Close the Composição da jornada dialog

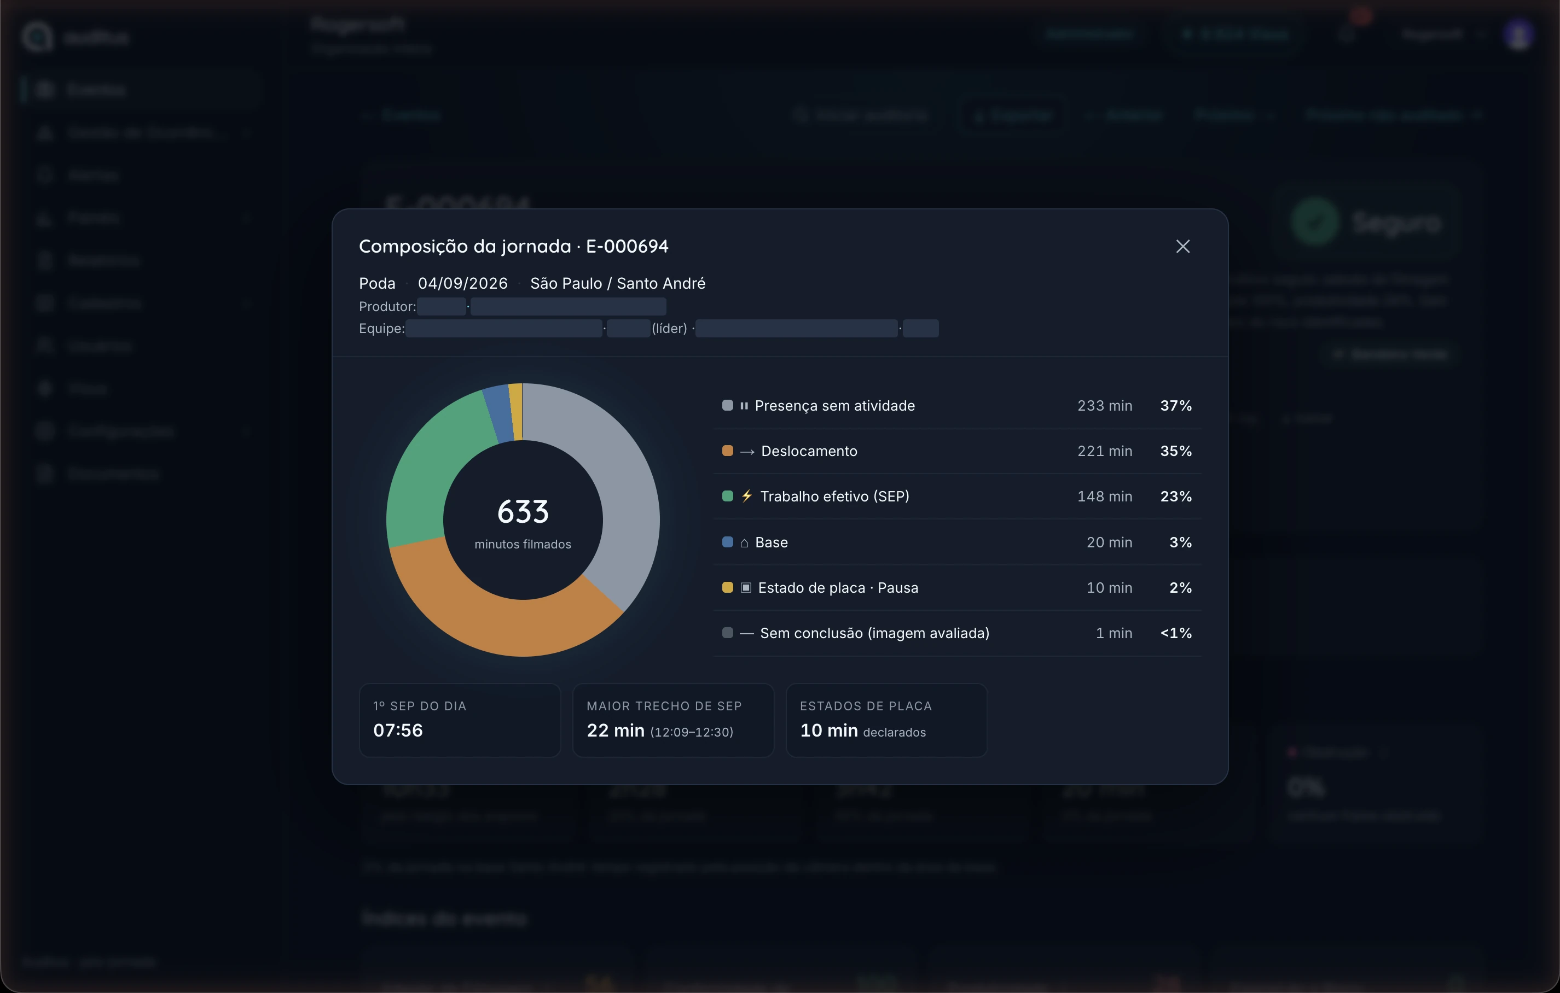click(x=1182, y=246)
